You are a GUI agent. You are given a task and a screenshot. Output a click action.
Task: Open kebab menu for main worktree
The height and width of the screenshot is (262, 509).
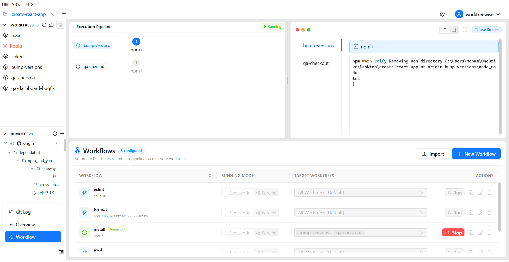coord(62,35)
